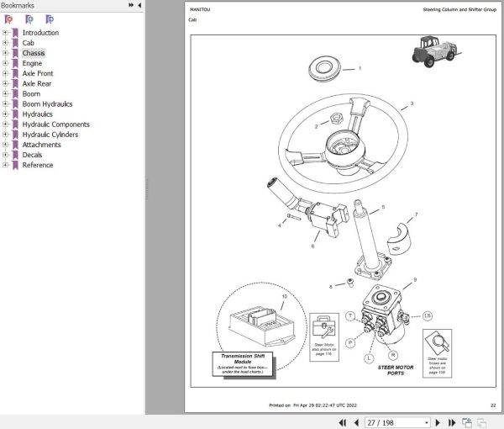Go to first page using navigation arrow
This screenshot has height=429, width=504.
[343, 422]
